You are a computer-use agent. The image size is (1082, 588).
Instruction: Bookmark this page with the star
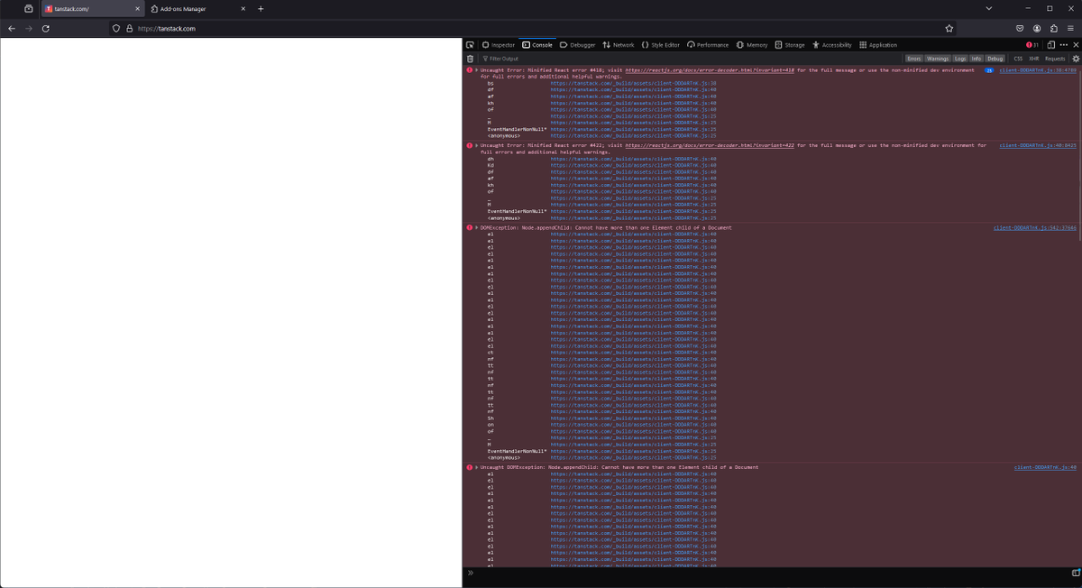(949, 29)
